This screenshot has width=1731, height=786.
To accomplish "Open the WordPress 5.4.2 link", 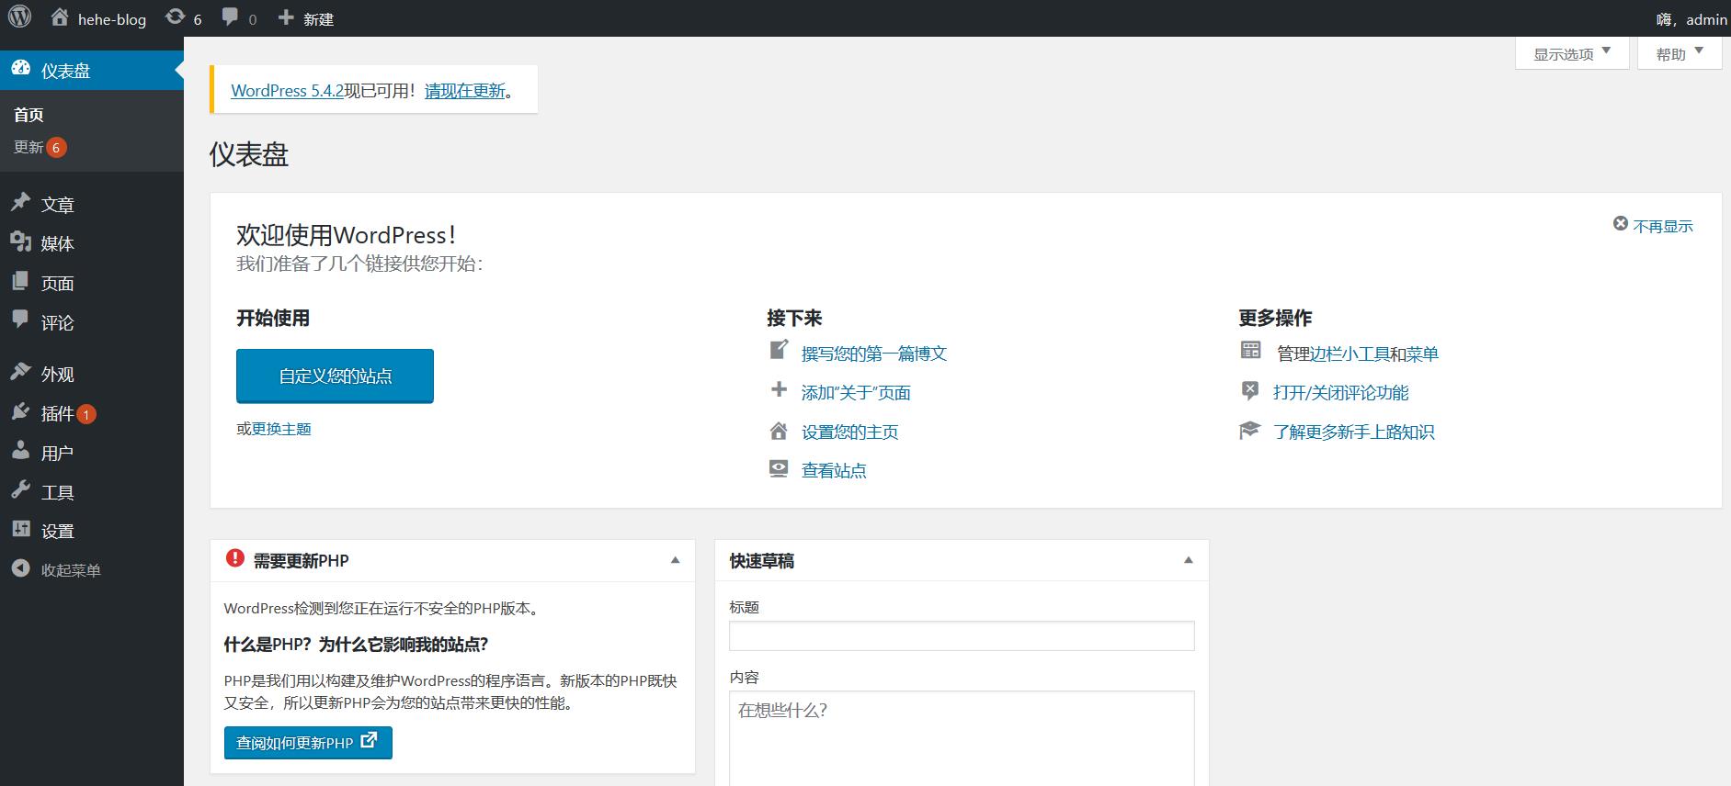I will click(287, 90).
